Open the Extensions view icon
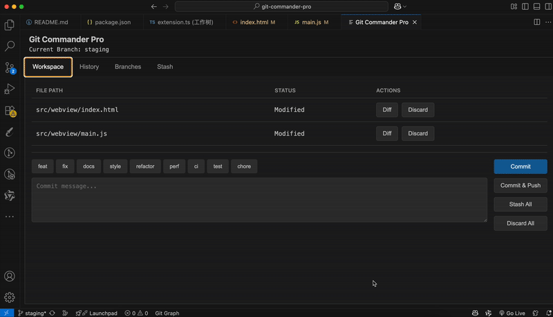Image resolution: width=553 pixels, height=317 pixels. click(x=10, y=111)
